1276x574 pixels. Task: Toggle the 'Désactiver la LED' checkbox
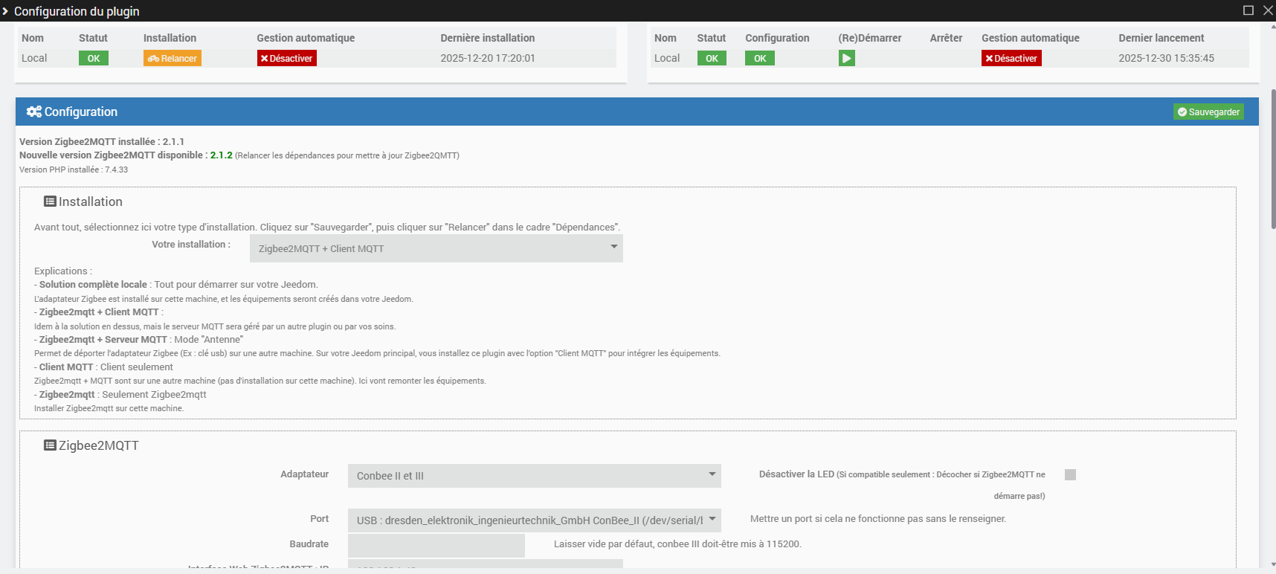1070,474
